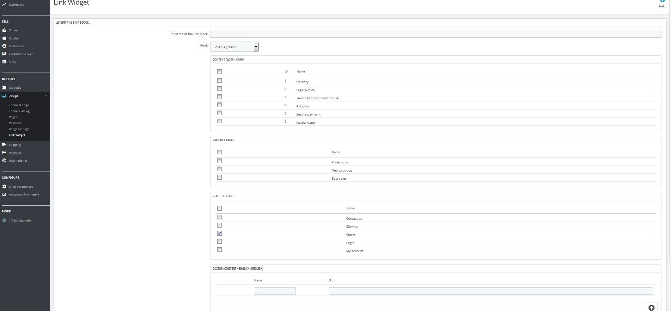Click the Stats chart icon
Screen dimensions: 671x311
click(4, 62)
